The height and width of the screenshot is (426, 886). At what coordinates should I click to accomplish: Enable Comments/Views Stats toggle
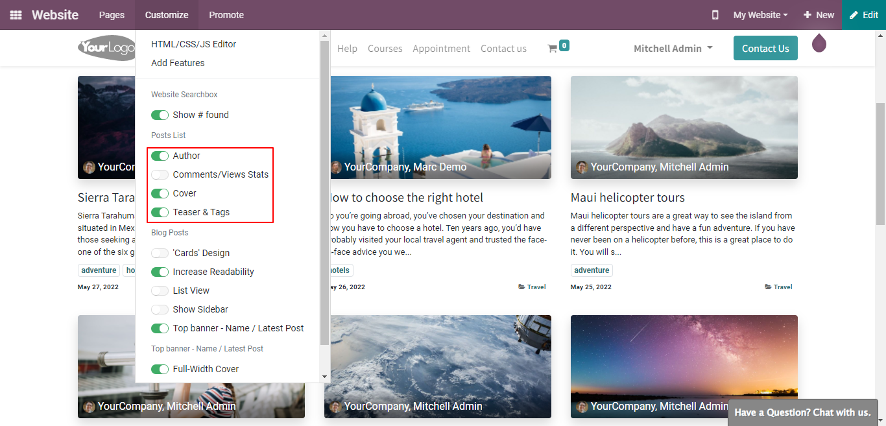click(x=160, y=174)
